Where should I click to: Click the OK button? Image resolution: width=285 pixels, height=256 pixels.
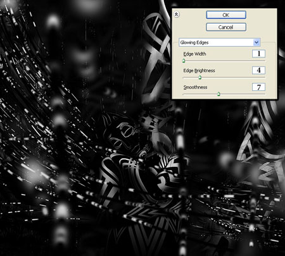(x=226, y=15)
